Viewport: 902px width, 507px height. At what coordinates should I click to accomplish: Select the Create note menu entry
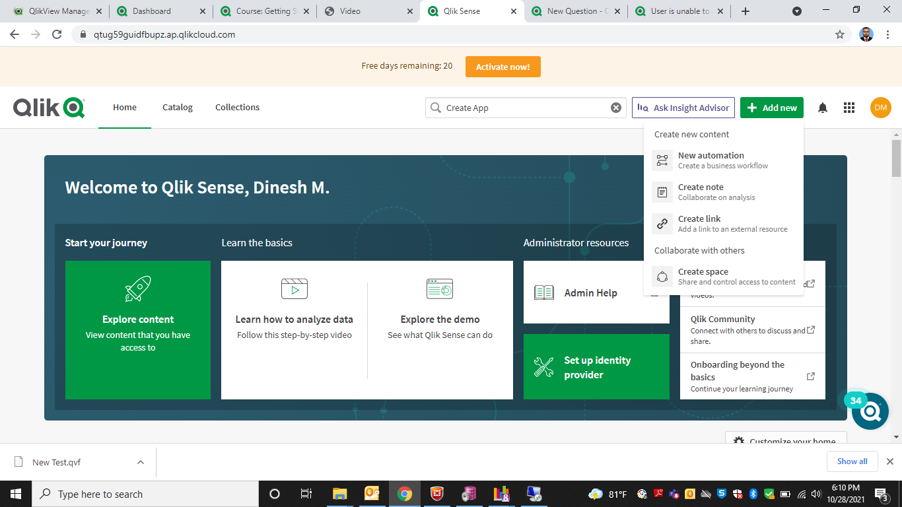tap(724, 192)
